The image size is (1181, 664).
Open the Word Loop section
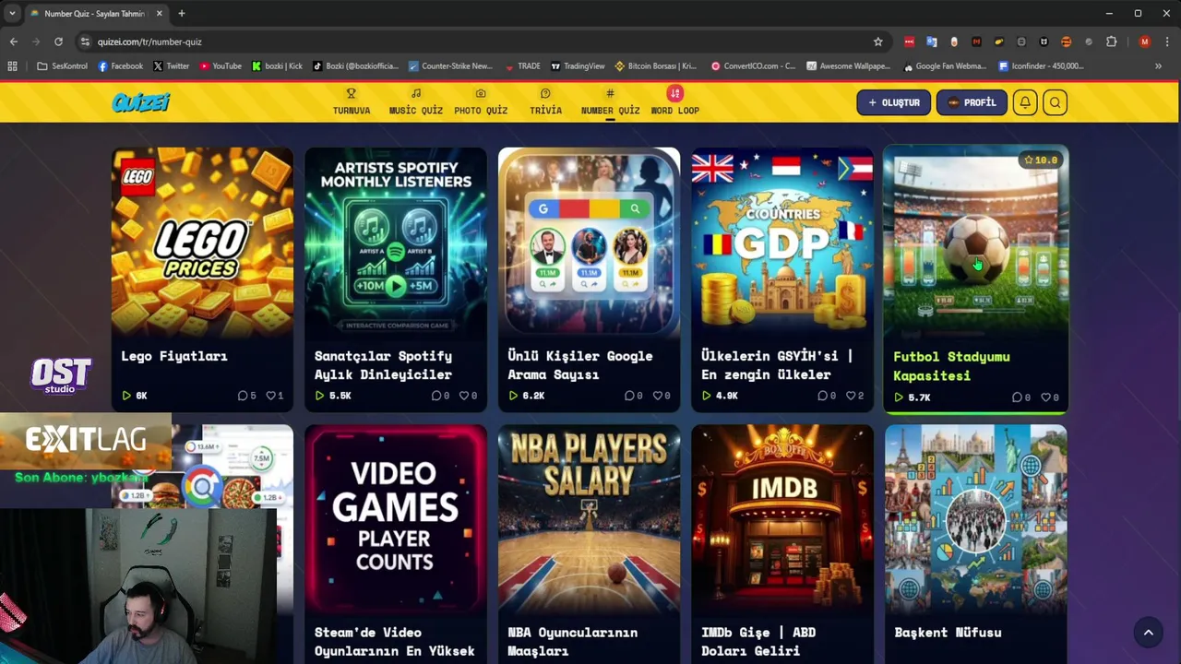[674, 102]
